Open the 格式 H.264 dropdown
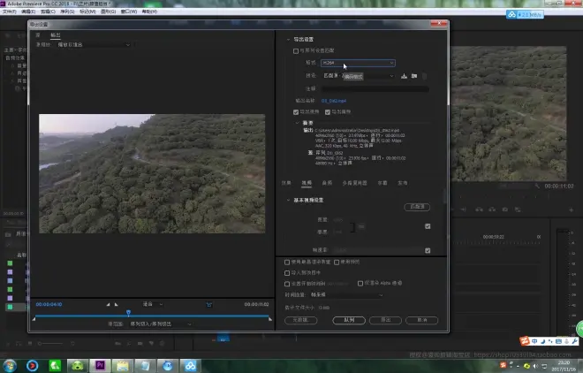The height and width of the screenshot is (373, 583). [x=358, y=63]
